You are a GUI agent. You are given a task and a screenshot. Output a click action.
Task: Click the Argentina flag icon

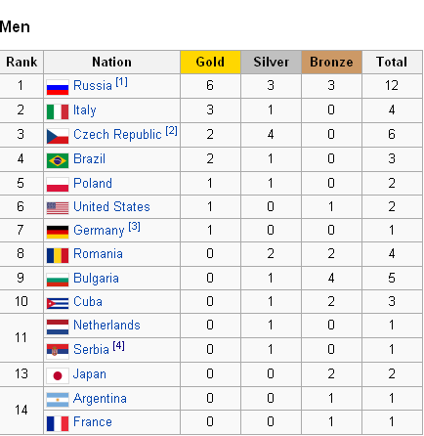pos(58,400)
